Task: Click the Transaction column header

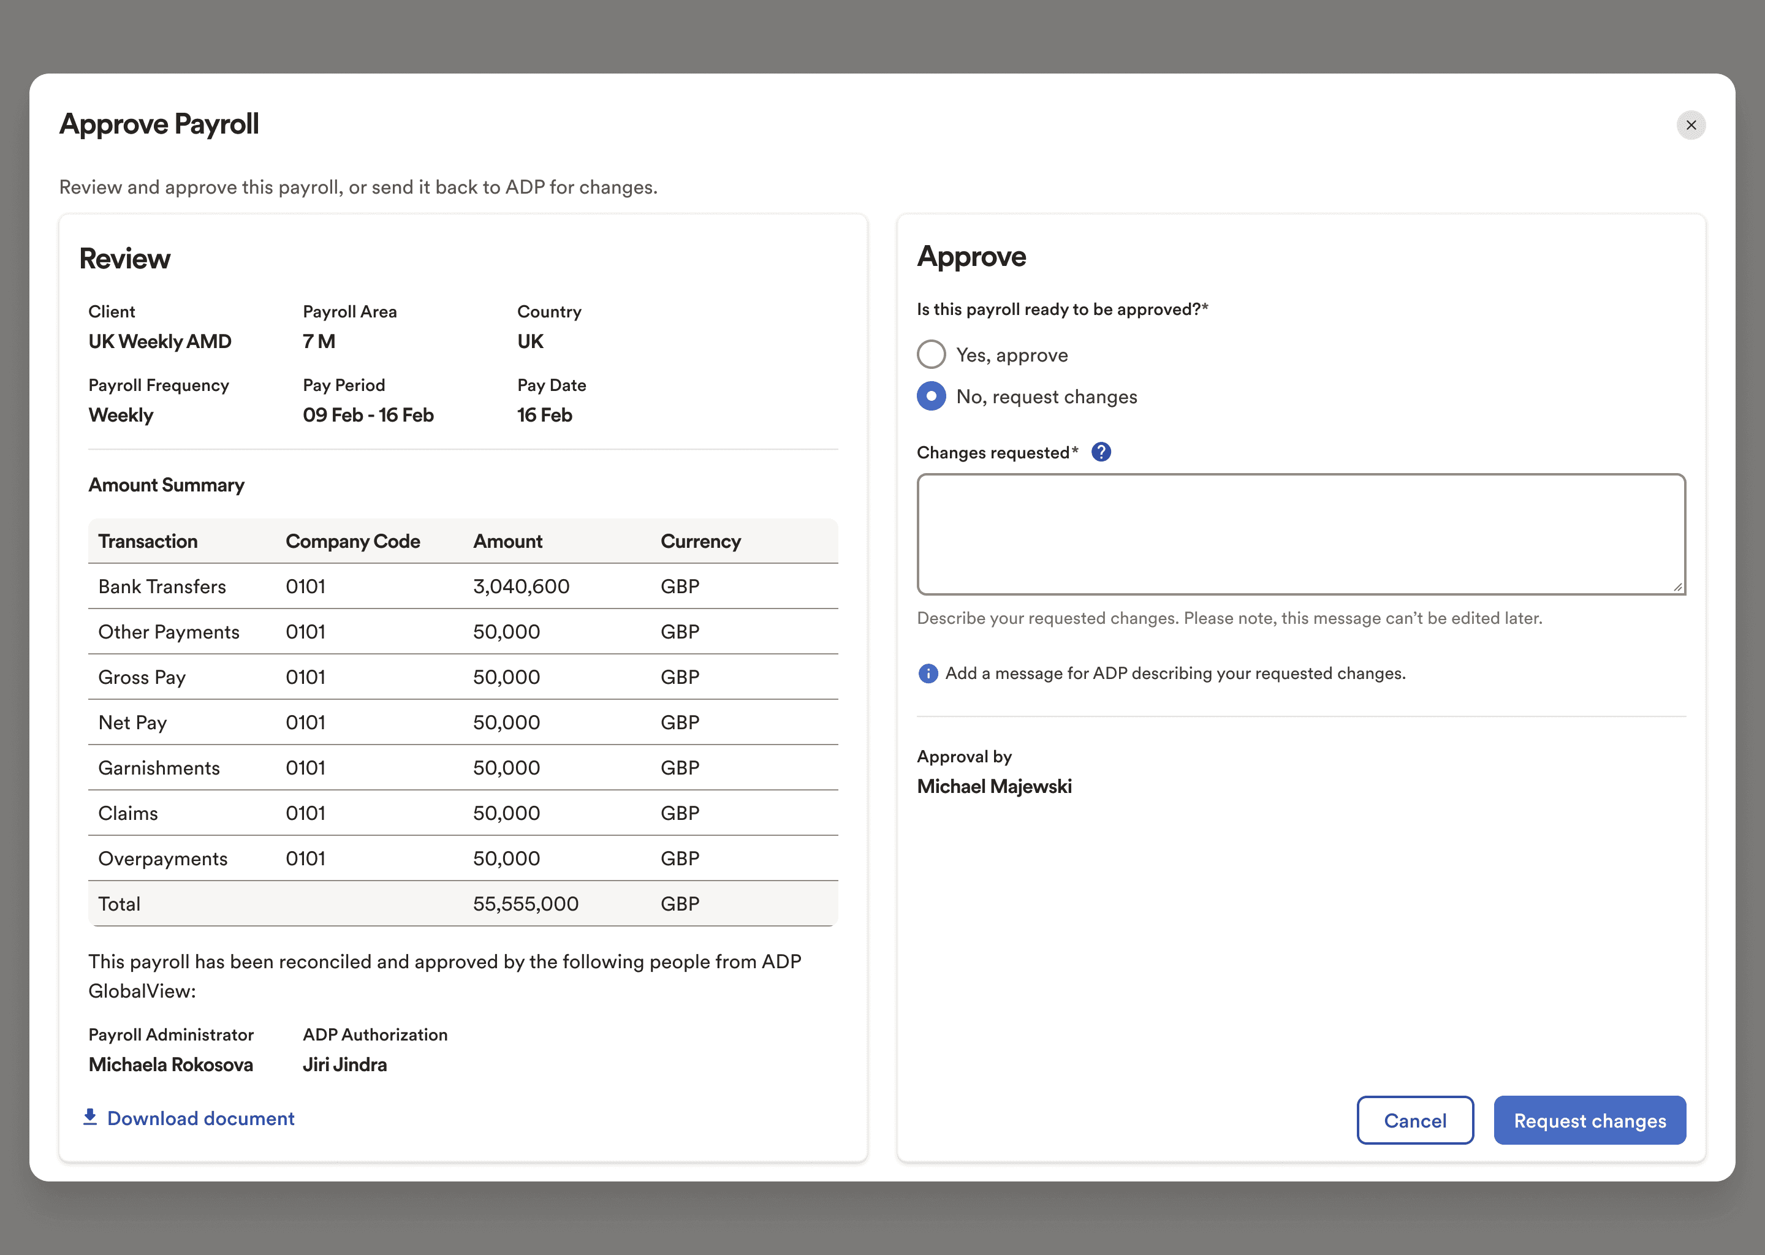Action: click(148, 542)
